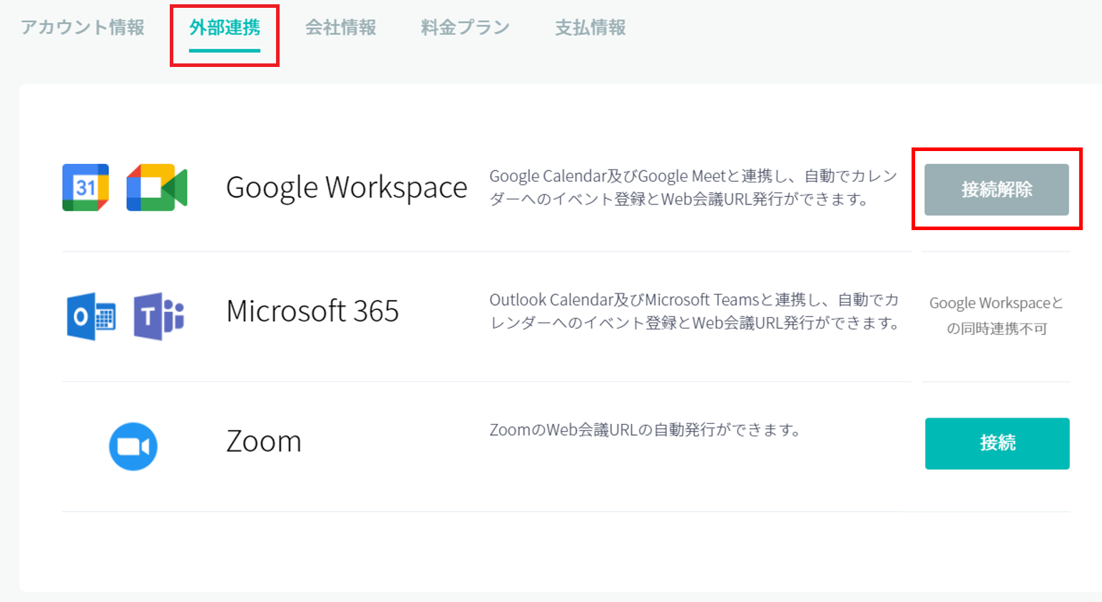This screenshot has width=1102, height=602.
Task: Click the Google Meet icon
Action: coord(157,187)
